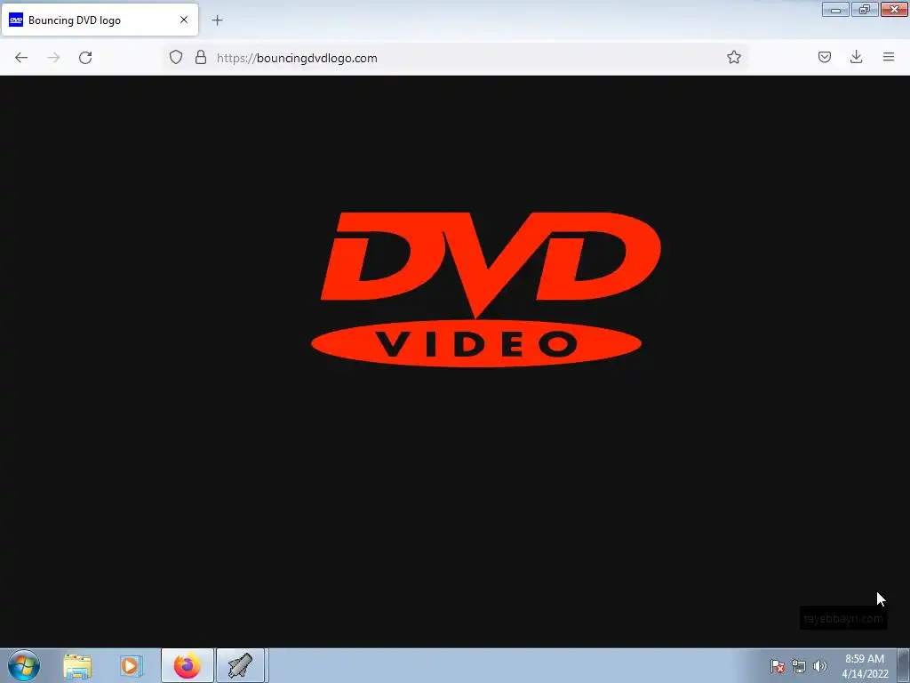
Task: Open the tracking protection shield icon
Action: pyautogui.click(x=176, y=57)
